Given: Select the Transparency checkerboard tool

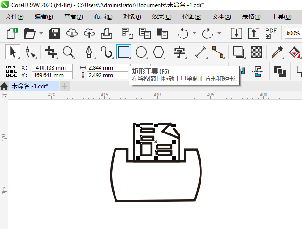Looking at the screenshot, I should point(256,52).
